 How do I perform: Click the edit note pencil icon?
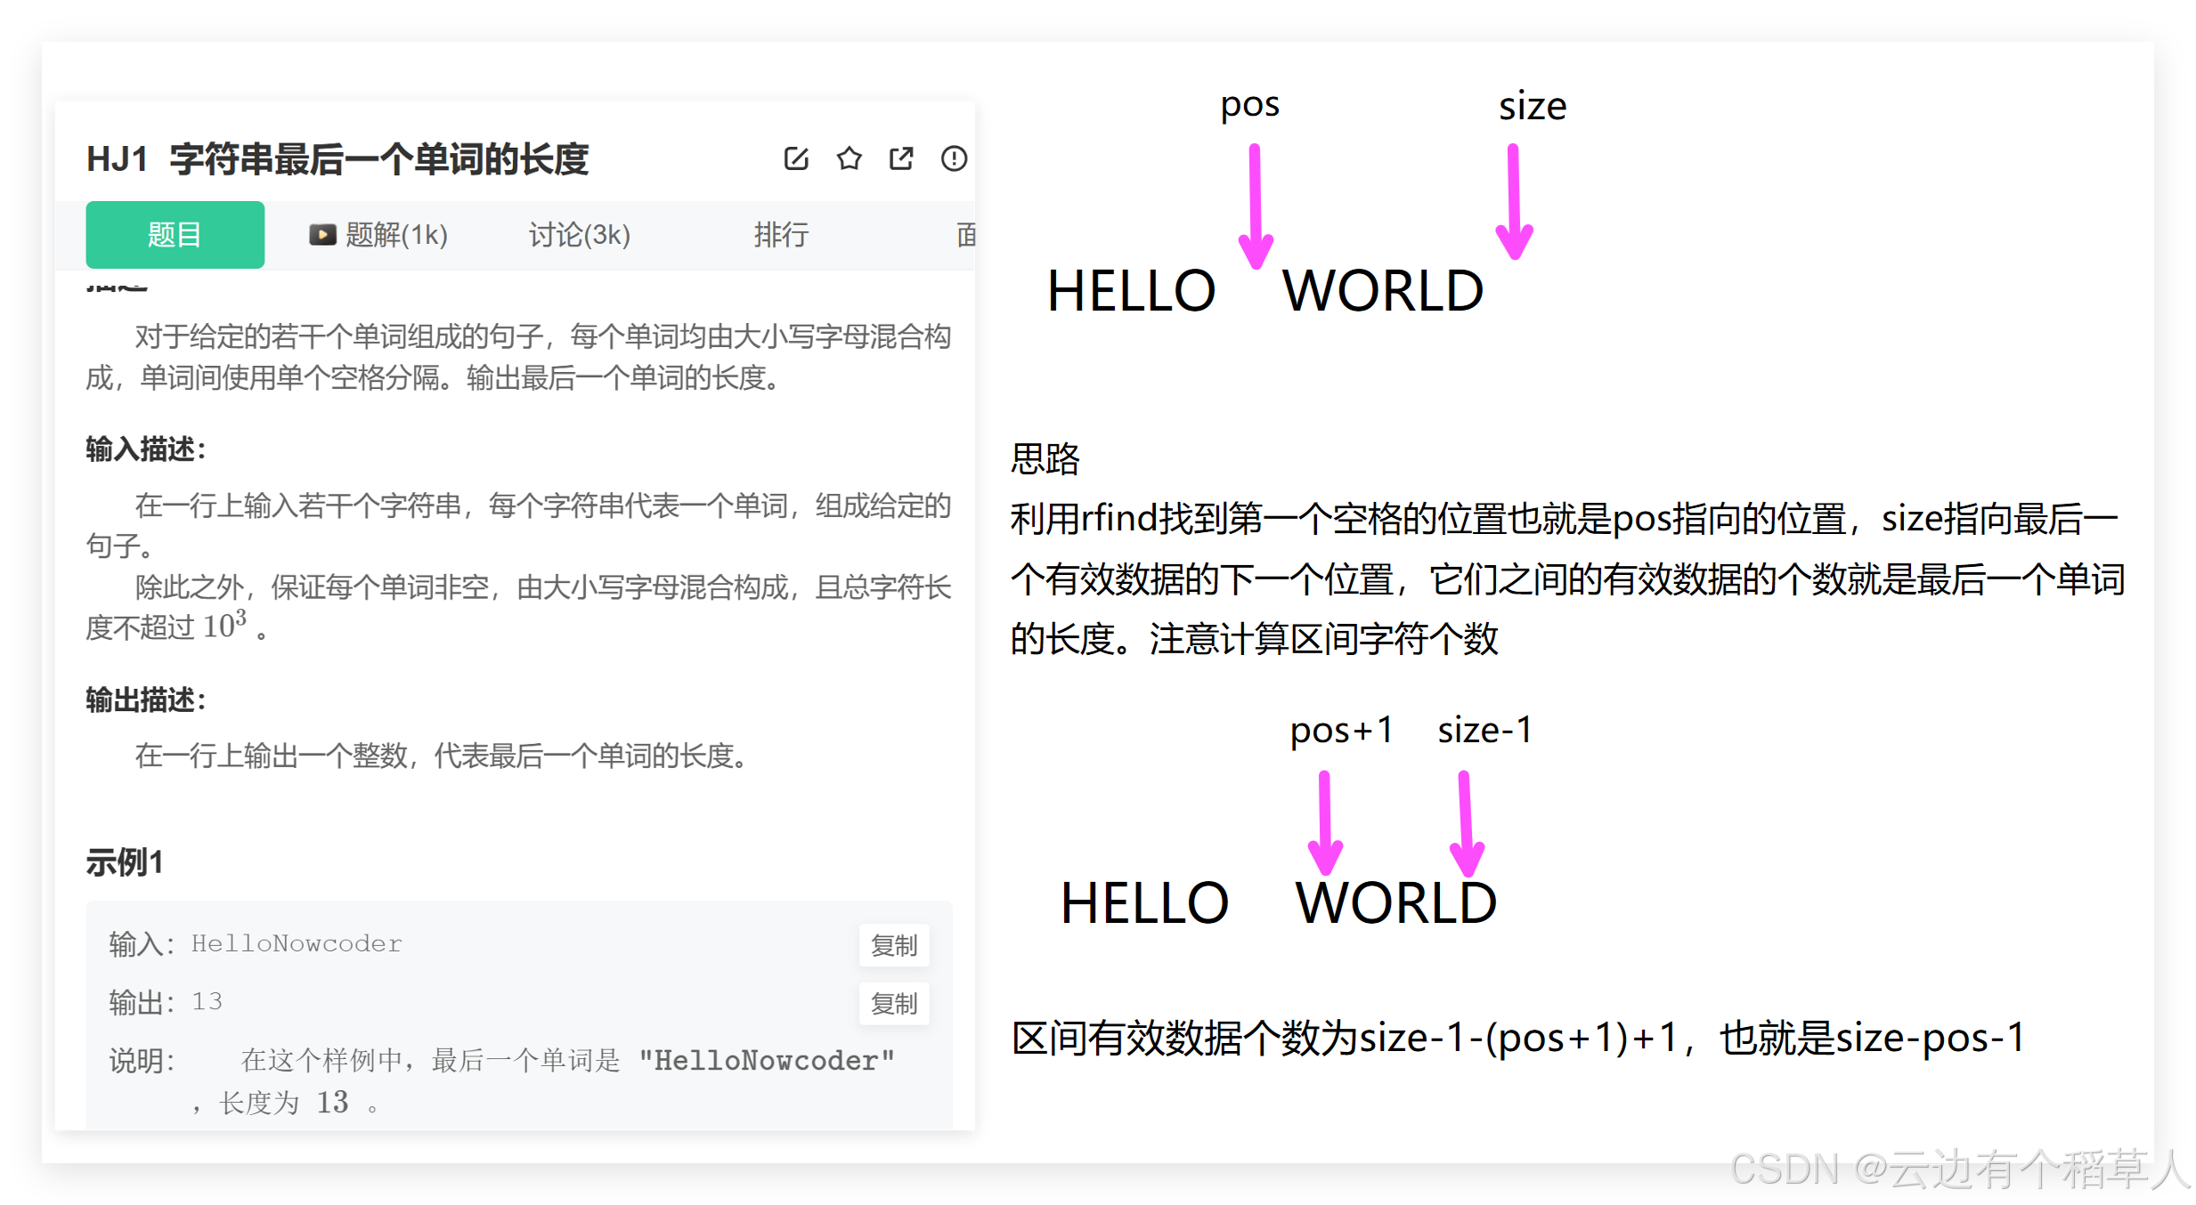[x=796, y=158]
